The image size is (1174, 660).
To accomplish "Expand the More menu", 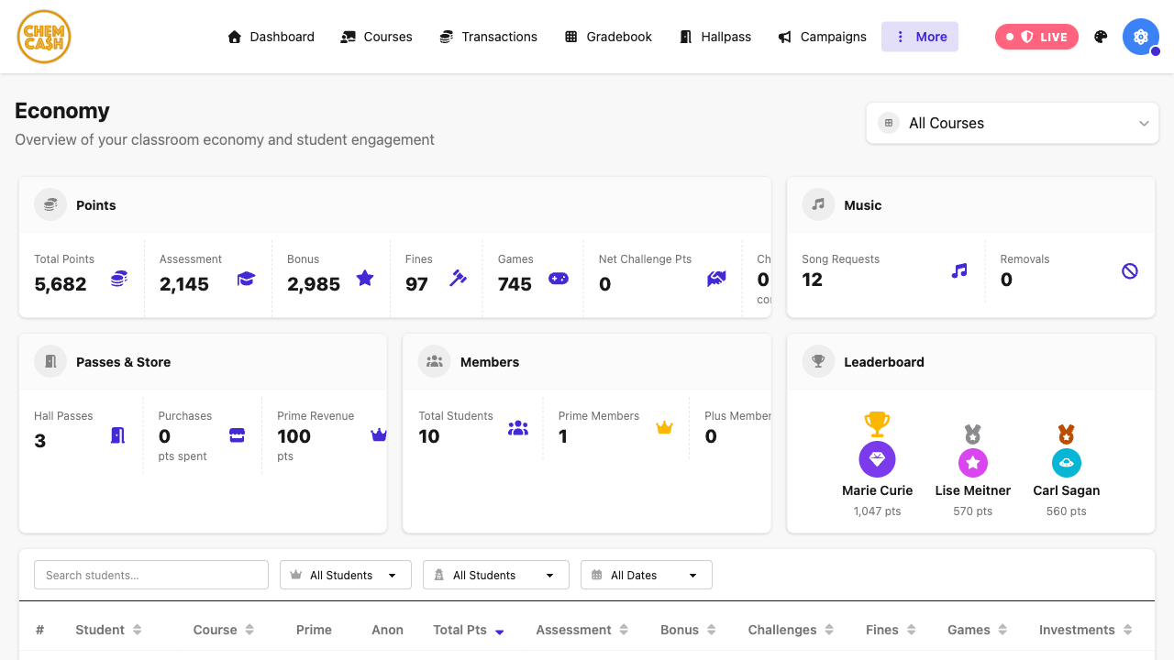I will click(920, 37).
